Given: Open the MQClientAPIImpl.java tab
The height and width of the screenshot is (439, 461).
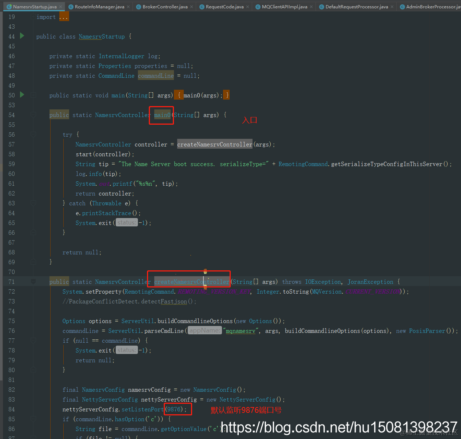Looking at the screenshot, I should [285, 7].
